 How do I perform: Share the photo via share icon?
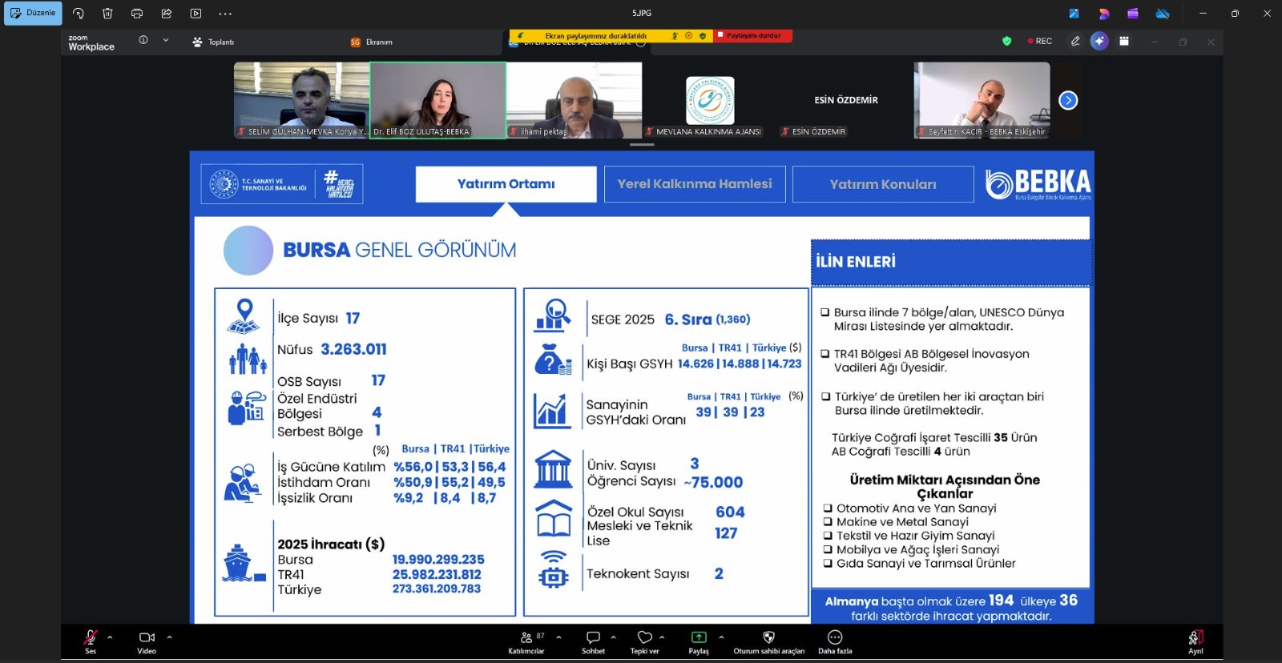coord(167,13)
